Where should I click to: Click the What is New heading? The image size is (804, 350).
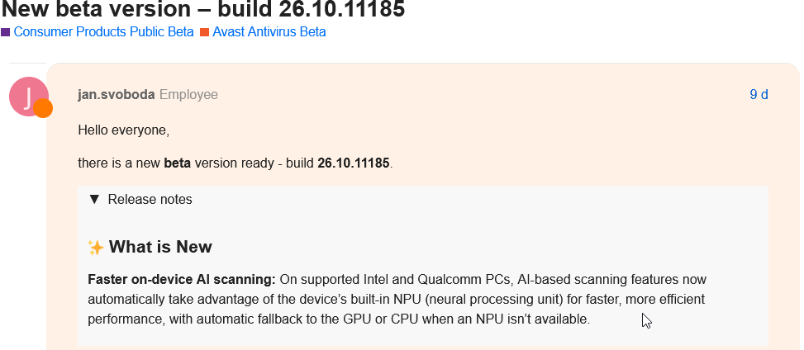click(x=160, y=247)
